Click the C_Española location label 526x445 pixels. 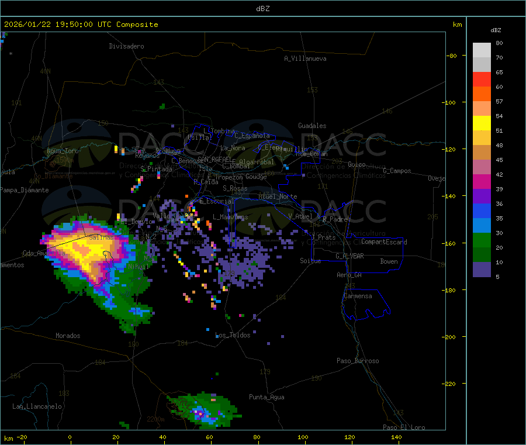pos(252,136)
